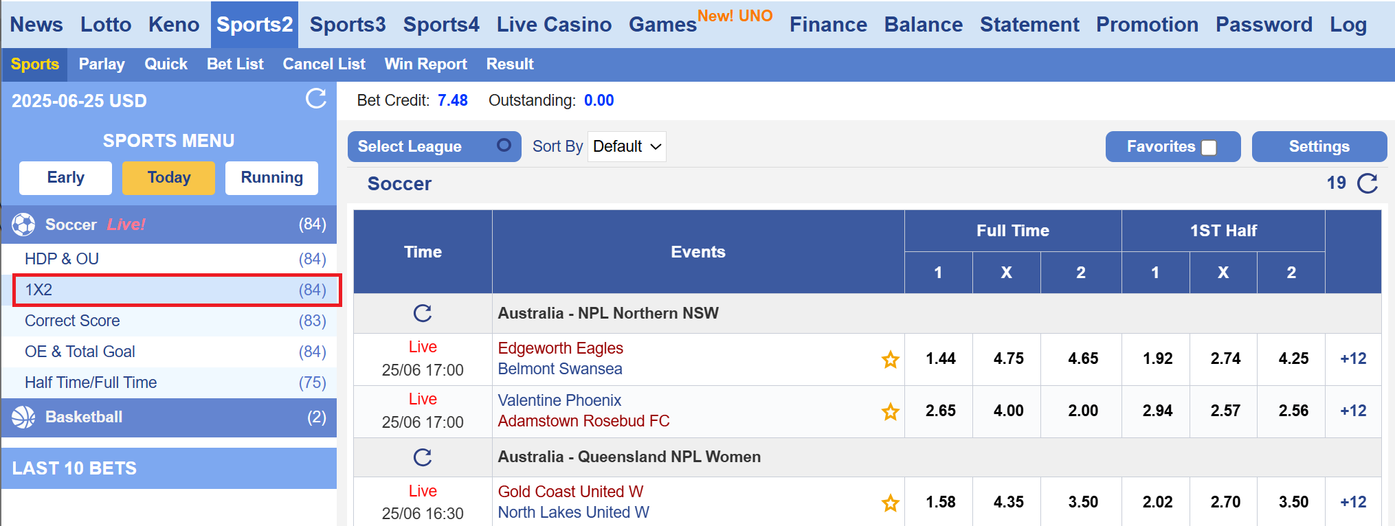Click the Soccer ball icon in menu
This screenshot has height=526, width=1395.
23,225
